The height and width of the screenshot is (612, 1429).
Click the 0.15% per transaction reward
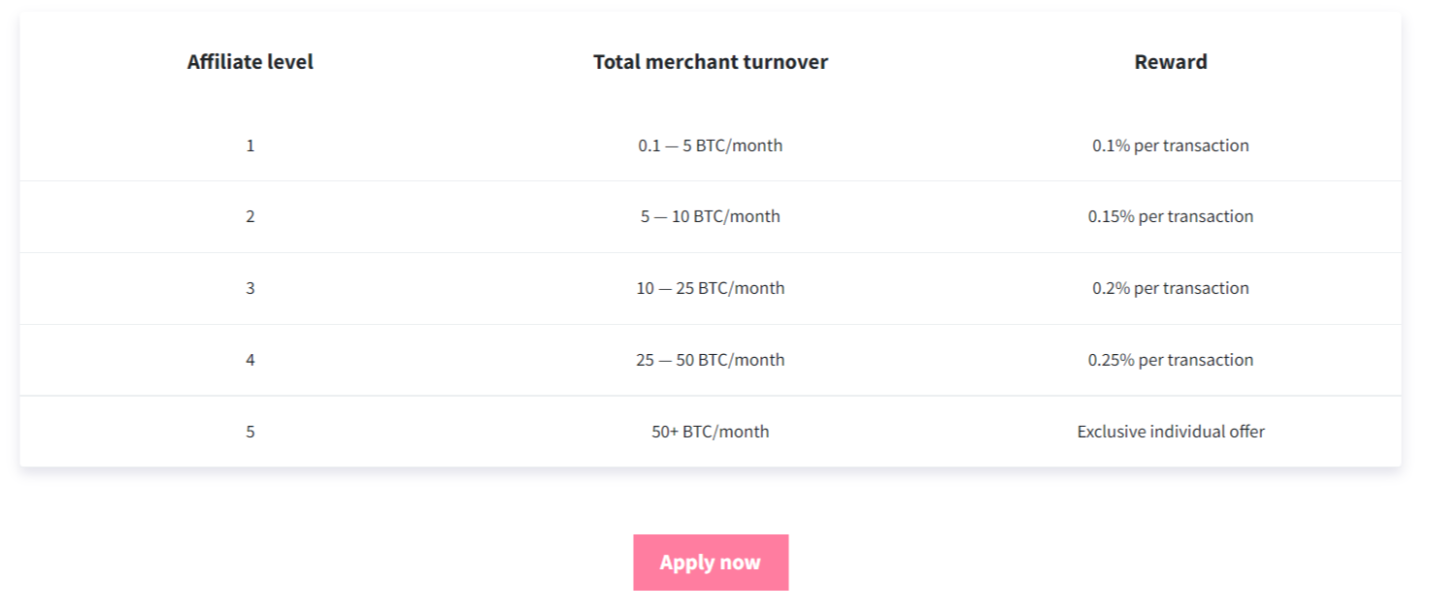tap(1171, 216)
